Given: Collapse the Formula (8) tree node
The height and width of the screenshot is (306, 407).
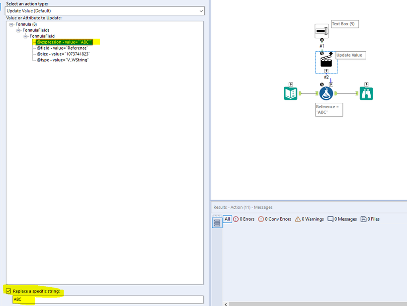Looking at the screenshot, I should [11, 24].
